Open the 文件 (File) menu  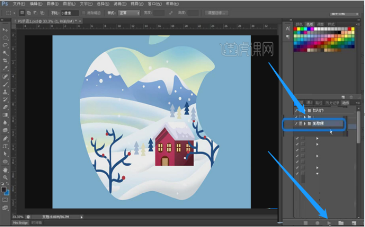(18, 3)
